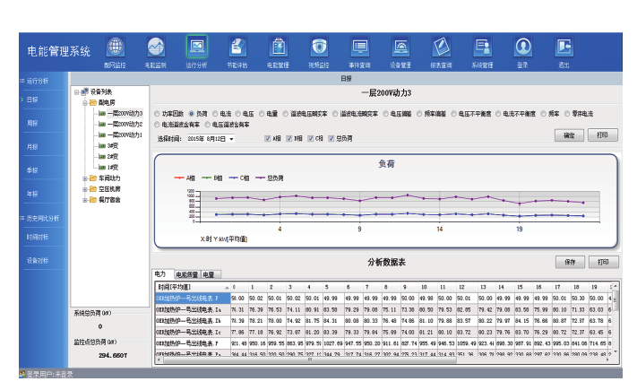The width and height of the screenshot is (637, 390).
Task: Expand the 车间动力 tree folder
Action: [x=85, y=178]
